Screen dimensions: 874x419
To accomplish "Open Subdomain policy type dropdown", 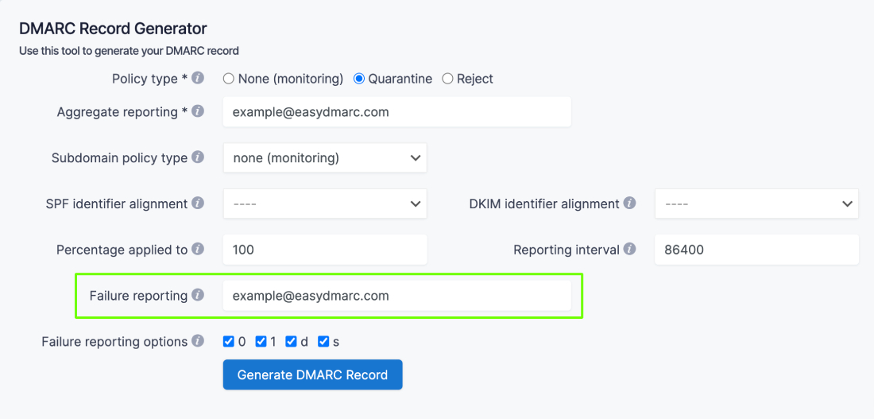I will coord(325,157).
